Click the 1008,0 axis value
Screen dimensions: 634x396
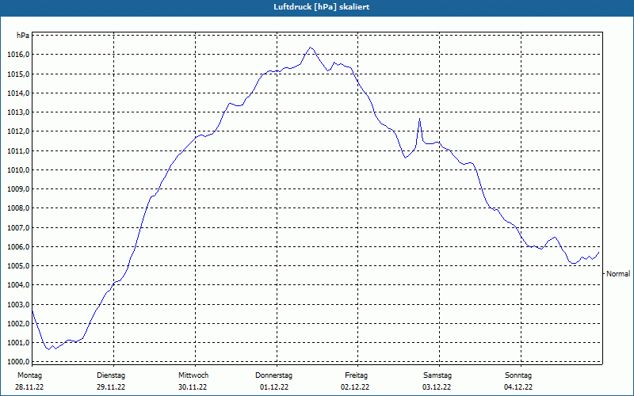pos(18,208)
